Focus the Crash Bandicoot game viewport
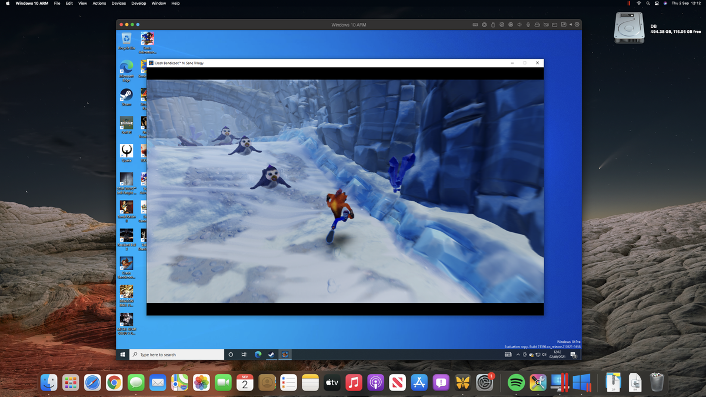The width and height of the screenshot is (706, 397). (x=345, y=191)
